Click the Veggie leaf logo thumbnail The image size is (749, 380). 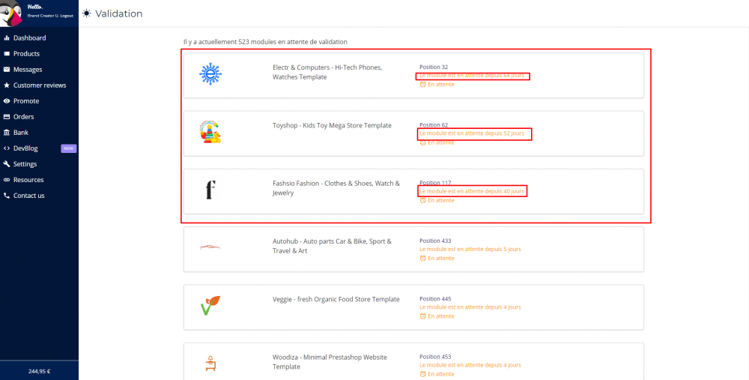(x=210, y=305)
